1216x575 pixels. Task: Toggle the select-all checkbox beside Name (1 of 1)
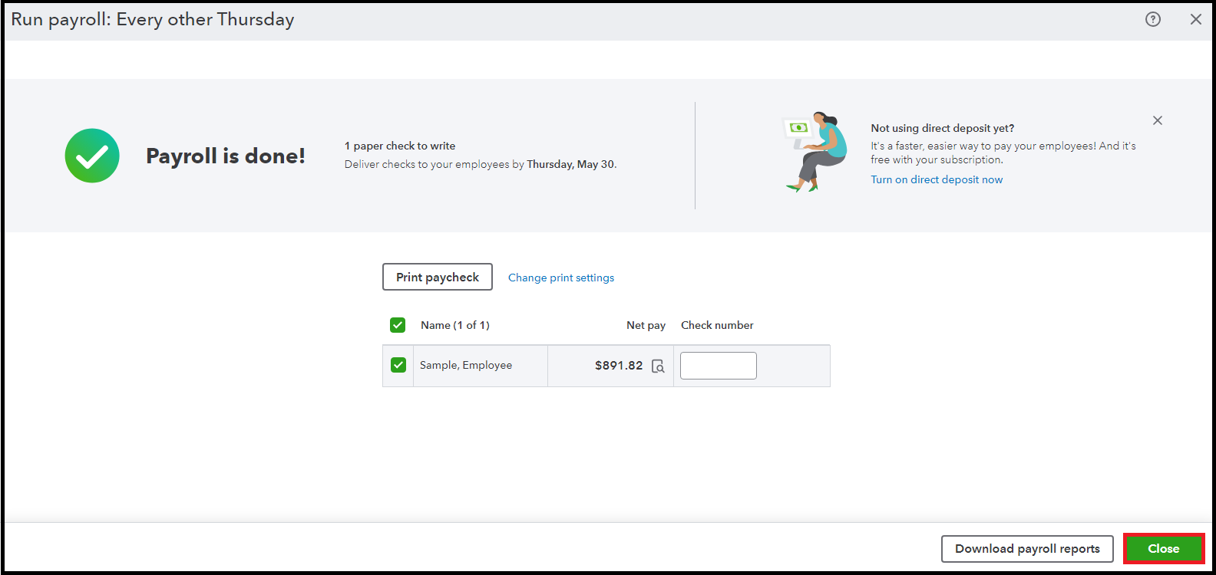pyautogui.click(x=398, y=325)
